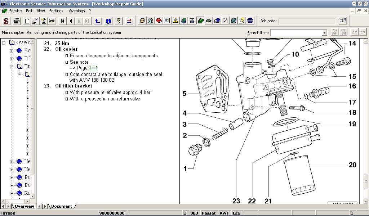Click the 'Oil filter bracket' heading text
369x216 pixels.
[x=74, y=86]
